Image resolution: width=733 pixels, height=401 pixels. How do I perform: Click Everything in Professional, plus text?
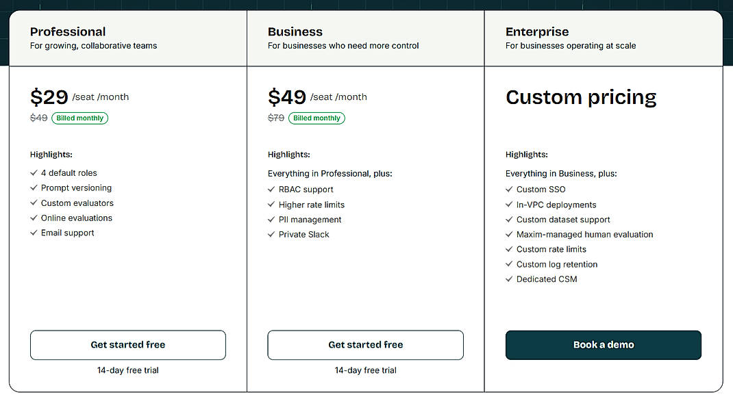(x=330, y=174)
